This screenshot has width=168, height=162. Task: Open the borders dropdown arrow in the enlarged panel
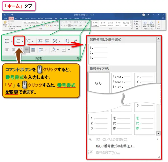(69, 50)
